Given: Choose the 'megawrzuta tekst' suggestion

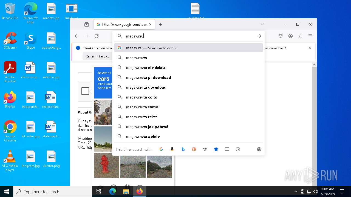Looking at the screenshot, I should 189,117.
